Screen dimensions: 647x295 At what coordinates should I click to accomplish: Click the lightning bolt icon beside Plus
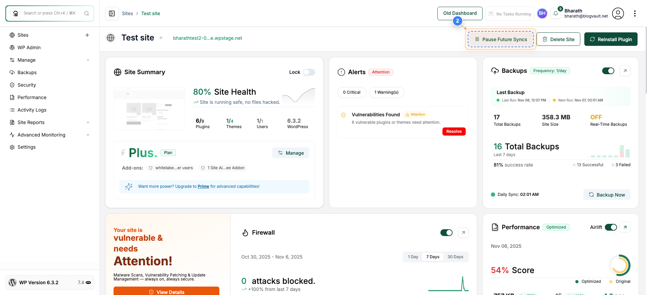point(123,153)
